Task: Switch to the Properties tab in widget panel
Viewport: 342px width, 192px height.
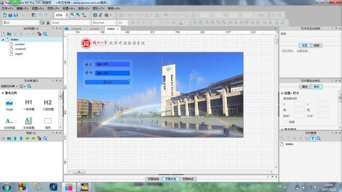Action: (305, 87)
